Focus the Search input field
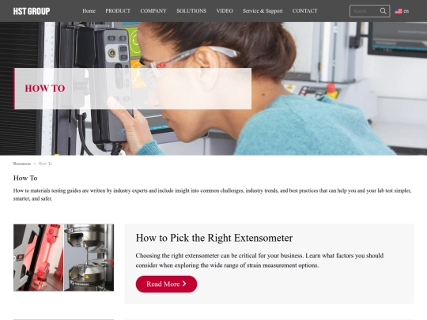Screen dimensions: 427x320 pos(365,11)
